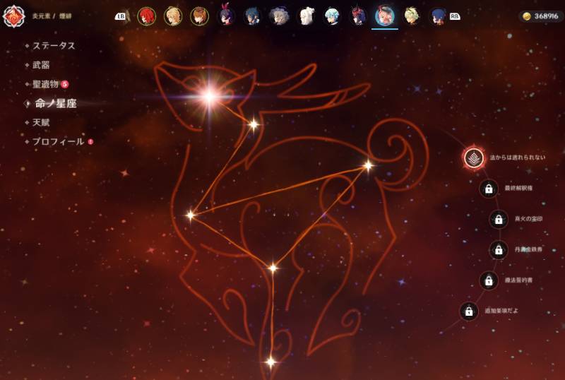This screenshot has width=565, height=380.
Task: Click the lock icon beside 最終解釈権
Action: [489, 189]
